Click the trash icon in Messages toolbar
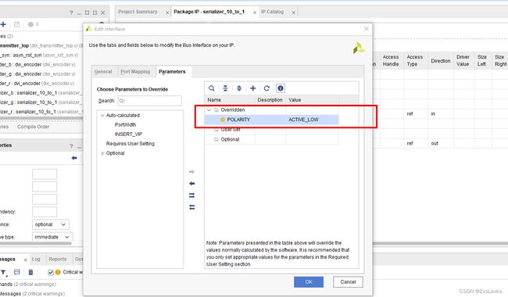The width and height of the screenshot is (508, 297). coord(30,272)
